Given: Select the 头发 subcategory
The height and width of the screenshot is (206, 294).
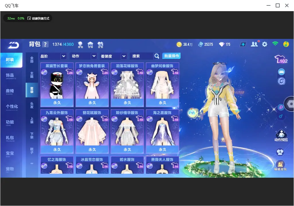Looking at the screenshot, I should (32, 105).
